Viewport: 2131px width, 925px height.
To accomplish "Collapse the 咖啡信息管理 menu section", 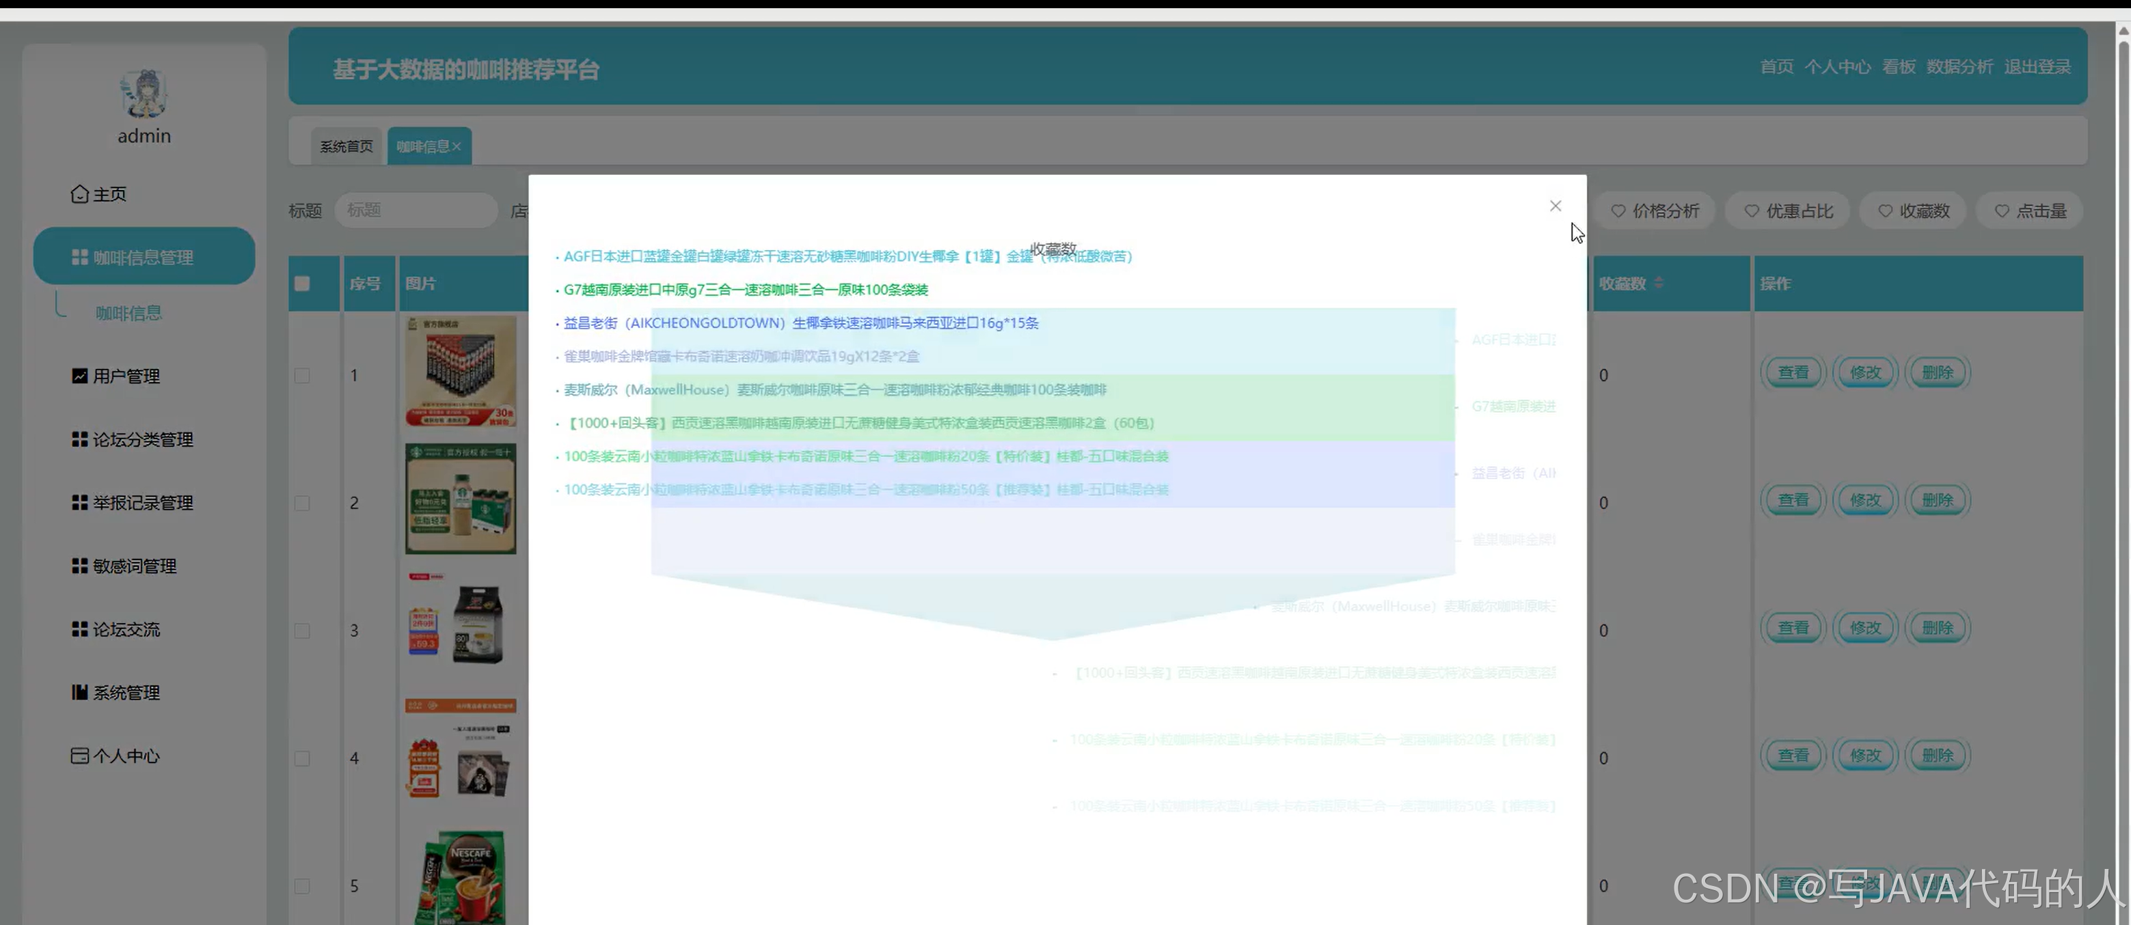I will (144, 257).
